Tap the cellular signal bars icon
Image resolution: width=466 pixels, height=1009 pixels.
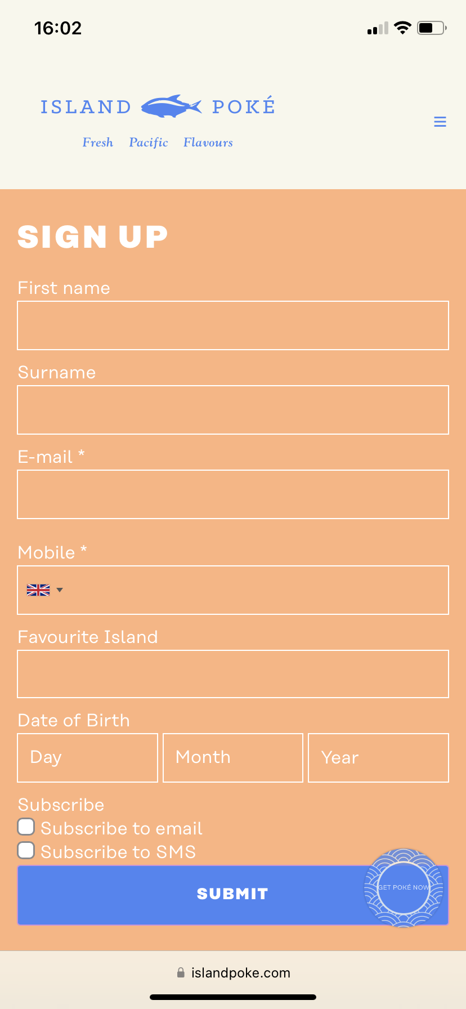pyautogui.click(x=378, y=28)
